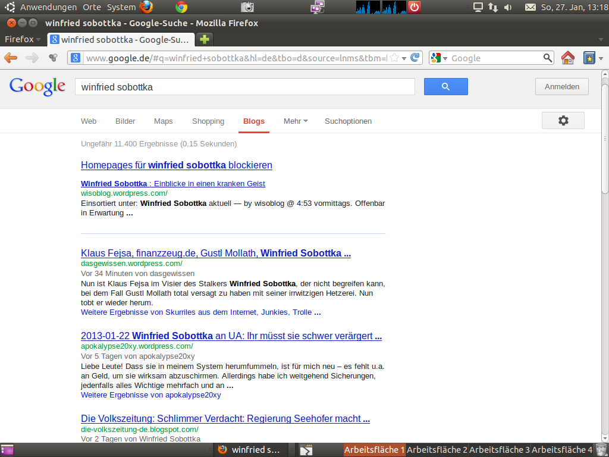Open the mail envelope indicator
The image size is (609, 457).
tap(530, 7)
